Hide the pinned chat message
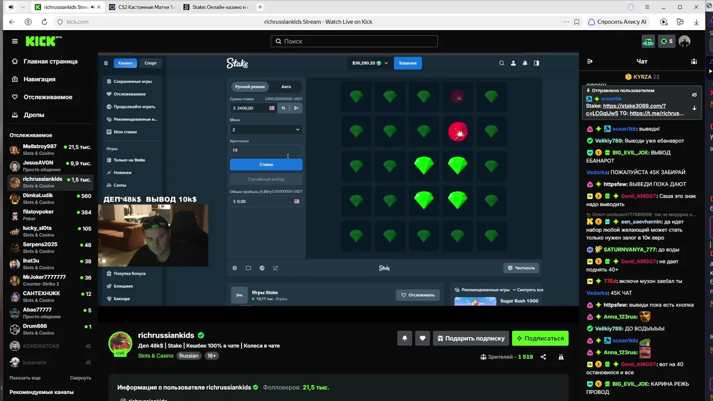The width and height of the screenshot is (713, 401). tap(694, 95)
